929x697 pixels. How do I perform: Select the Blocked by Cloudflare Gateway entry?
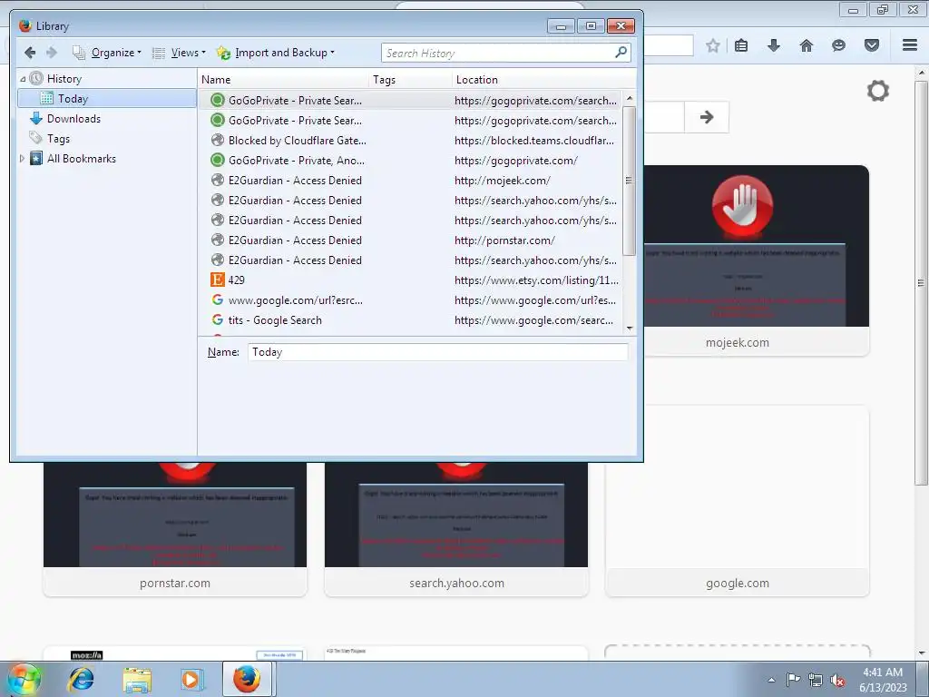[x=410, y=141]
